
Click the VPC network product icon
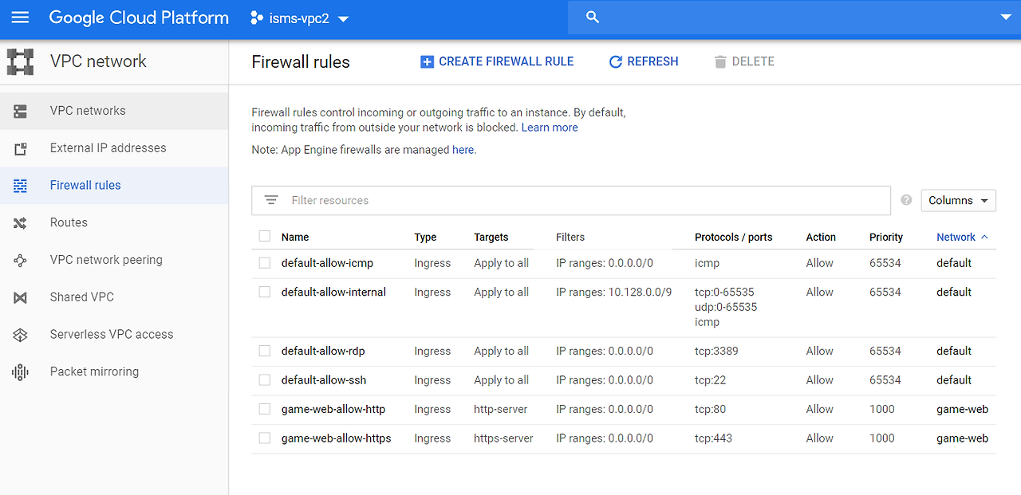tap(20, 61)
